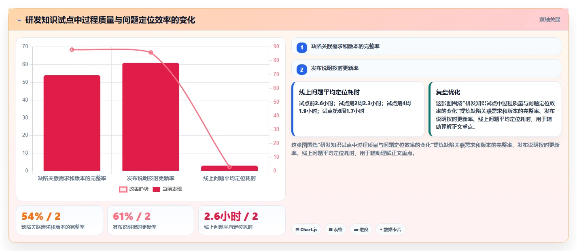Click the 改善趋势 legend color box

pyautogui.click(x=123, y=189)
